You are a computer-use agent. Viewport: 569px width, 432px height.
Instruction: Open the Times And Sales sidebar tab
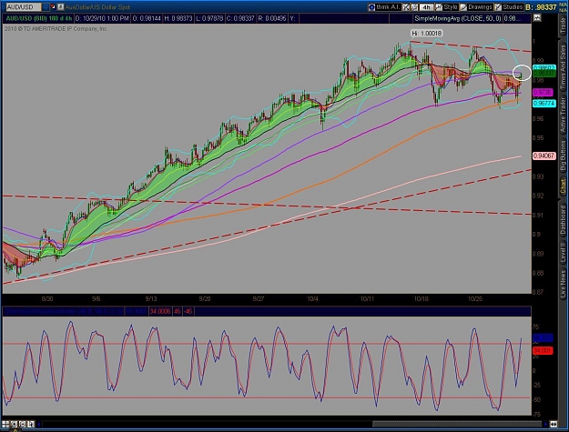tap(564, 69)
